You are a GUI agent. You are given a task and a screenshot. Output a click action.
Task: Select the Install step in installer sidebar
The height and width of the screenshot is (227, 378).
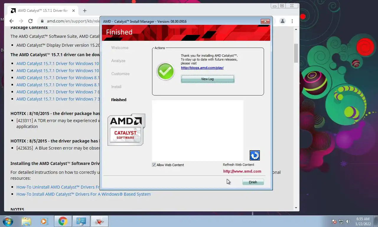(116, 87)
